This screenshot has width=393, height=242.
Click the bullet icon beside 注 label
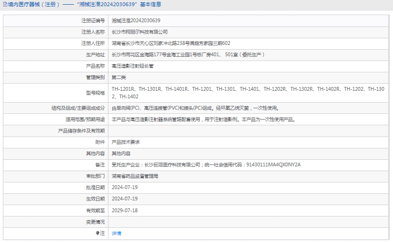tap(98, 233)
